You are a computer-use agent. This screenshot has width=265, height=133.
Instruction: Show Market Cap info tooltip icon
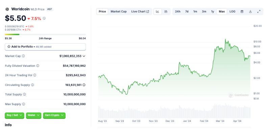pos(23,56)
